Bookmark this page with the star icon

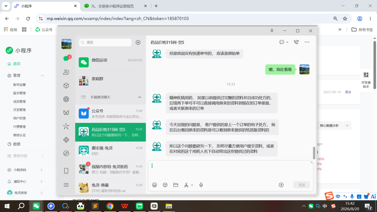[345, 19]
